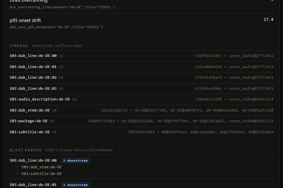Screen dimensions: 283x188
Task: Select lineage row S03:dub_line:de-DE:02
Action: pos(141,77)
